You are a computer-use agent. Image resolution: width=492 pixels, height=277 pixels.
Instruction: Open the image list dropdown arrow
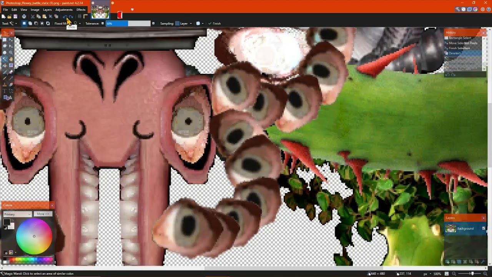(x=132, y=10)
